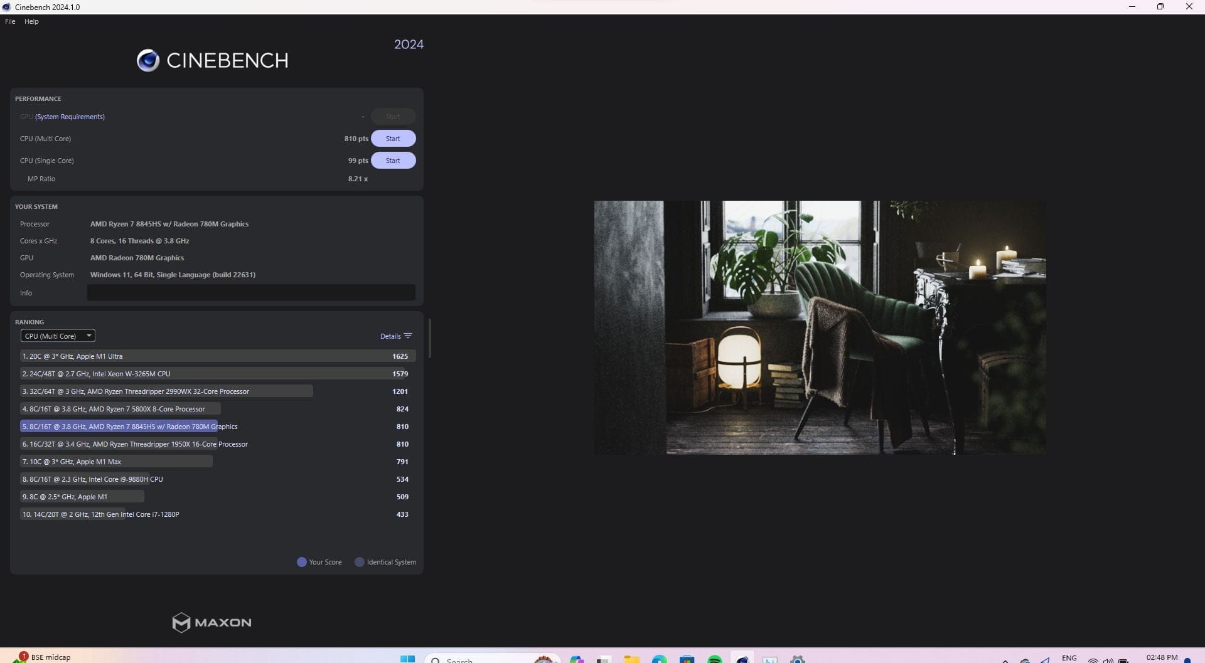Click the MP Ratio value 8.21 x
1205x663 pixels.
pyautogui.click(x=358, y=179)
